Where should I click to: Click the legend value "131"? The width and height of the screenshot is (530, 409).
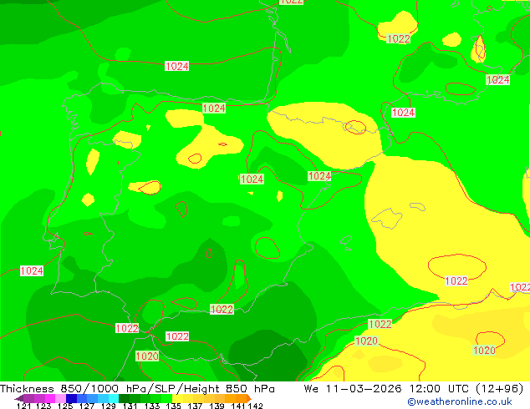[x=130, y=406]
